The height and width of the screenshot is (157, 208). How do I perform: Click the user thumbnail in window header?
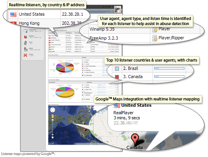pyautogui.click(x=118, y=9)
